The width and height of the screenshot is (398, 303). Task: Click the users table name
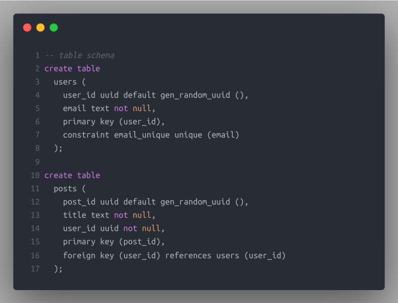coord(65,82)
